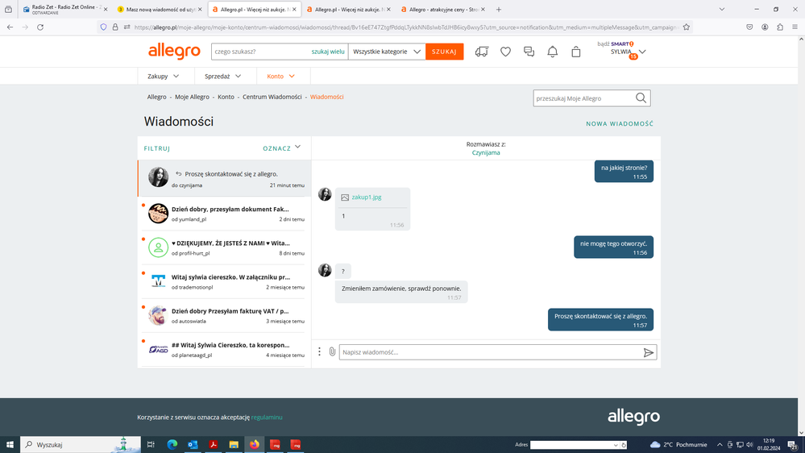Open conversation from planetaagd_pl

(224, 349)
